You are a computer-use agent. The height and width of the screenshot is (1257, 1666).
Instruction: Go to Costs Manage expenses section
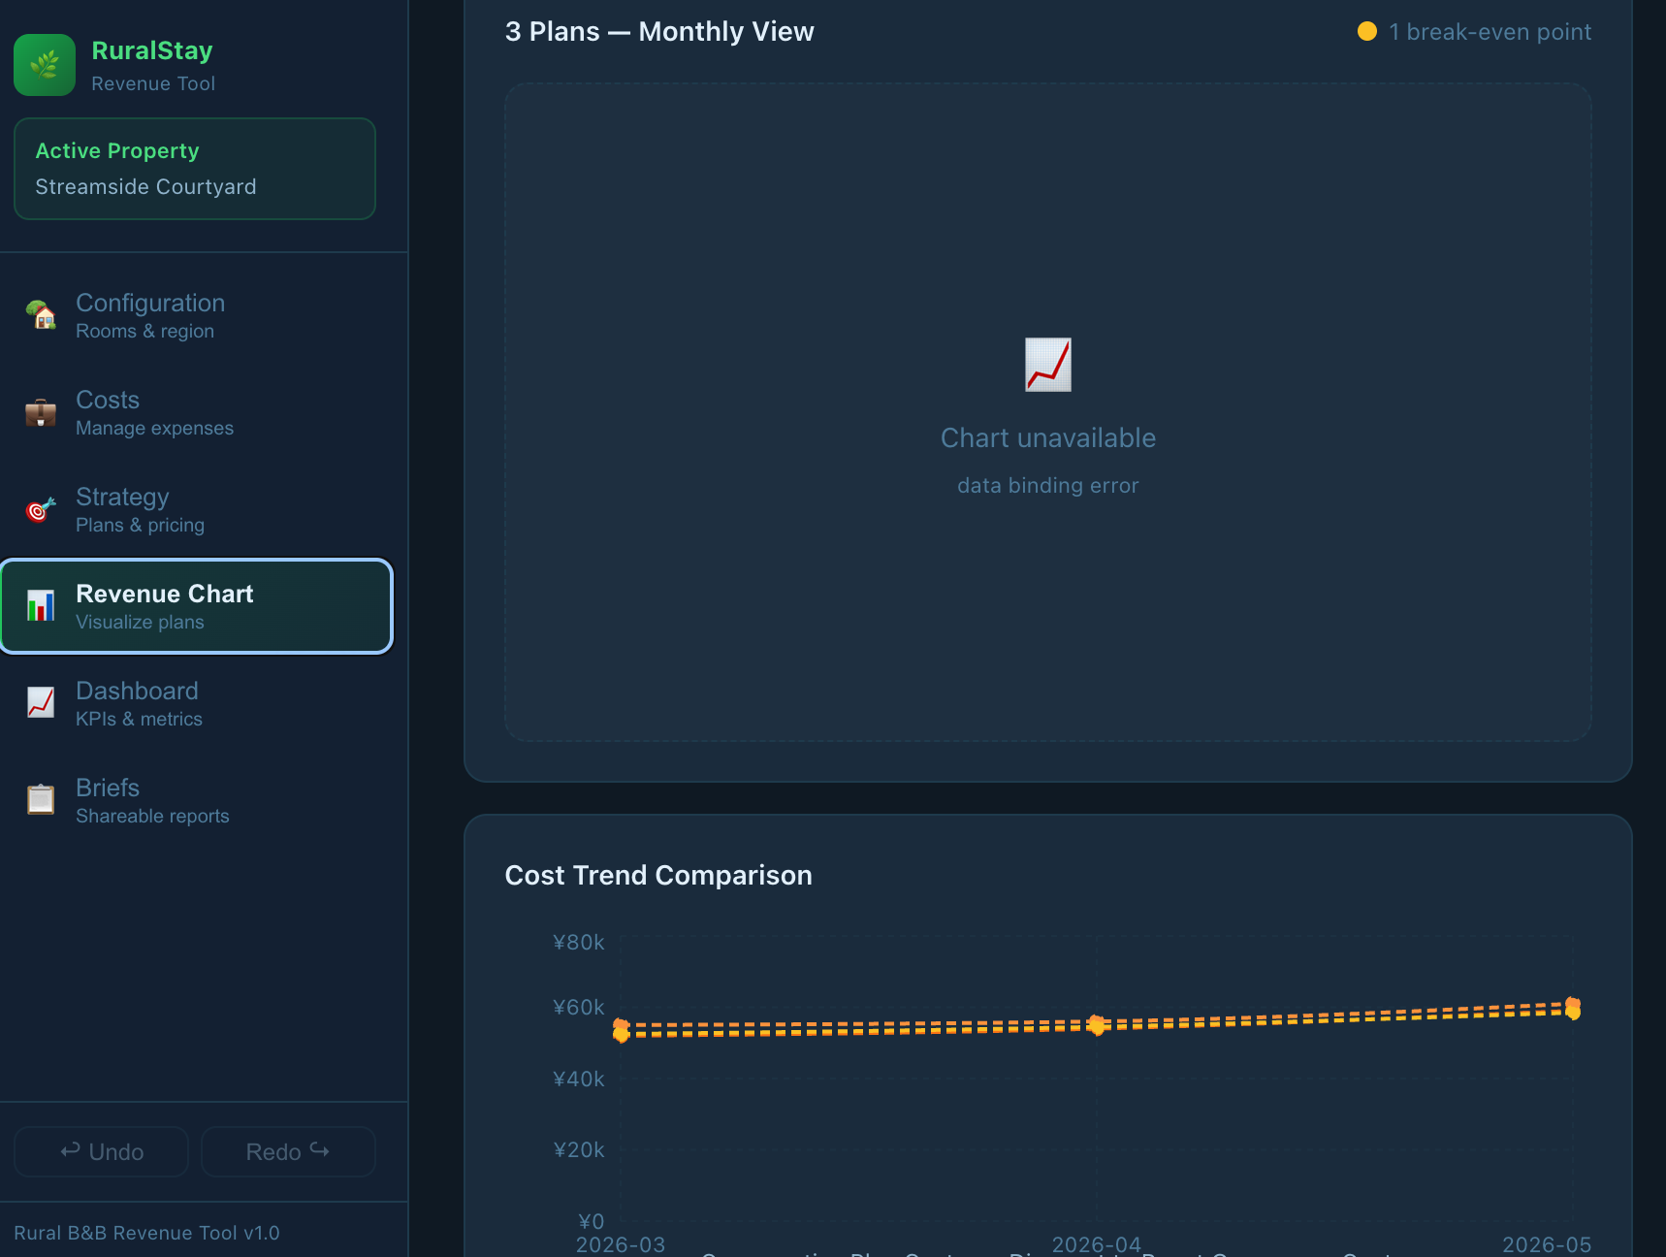(x=197, y=412)
